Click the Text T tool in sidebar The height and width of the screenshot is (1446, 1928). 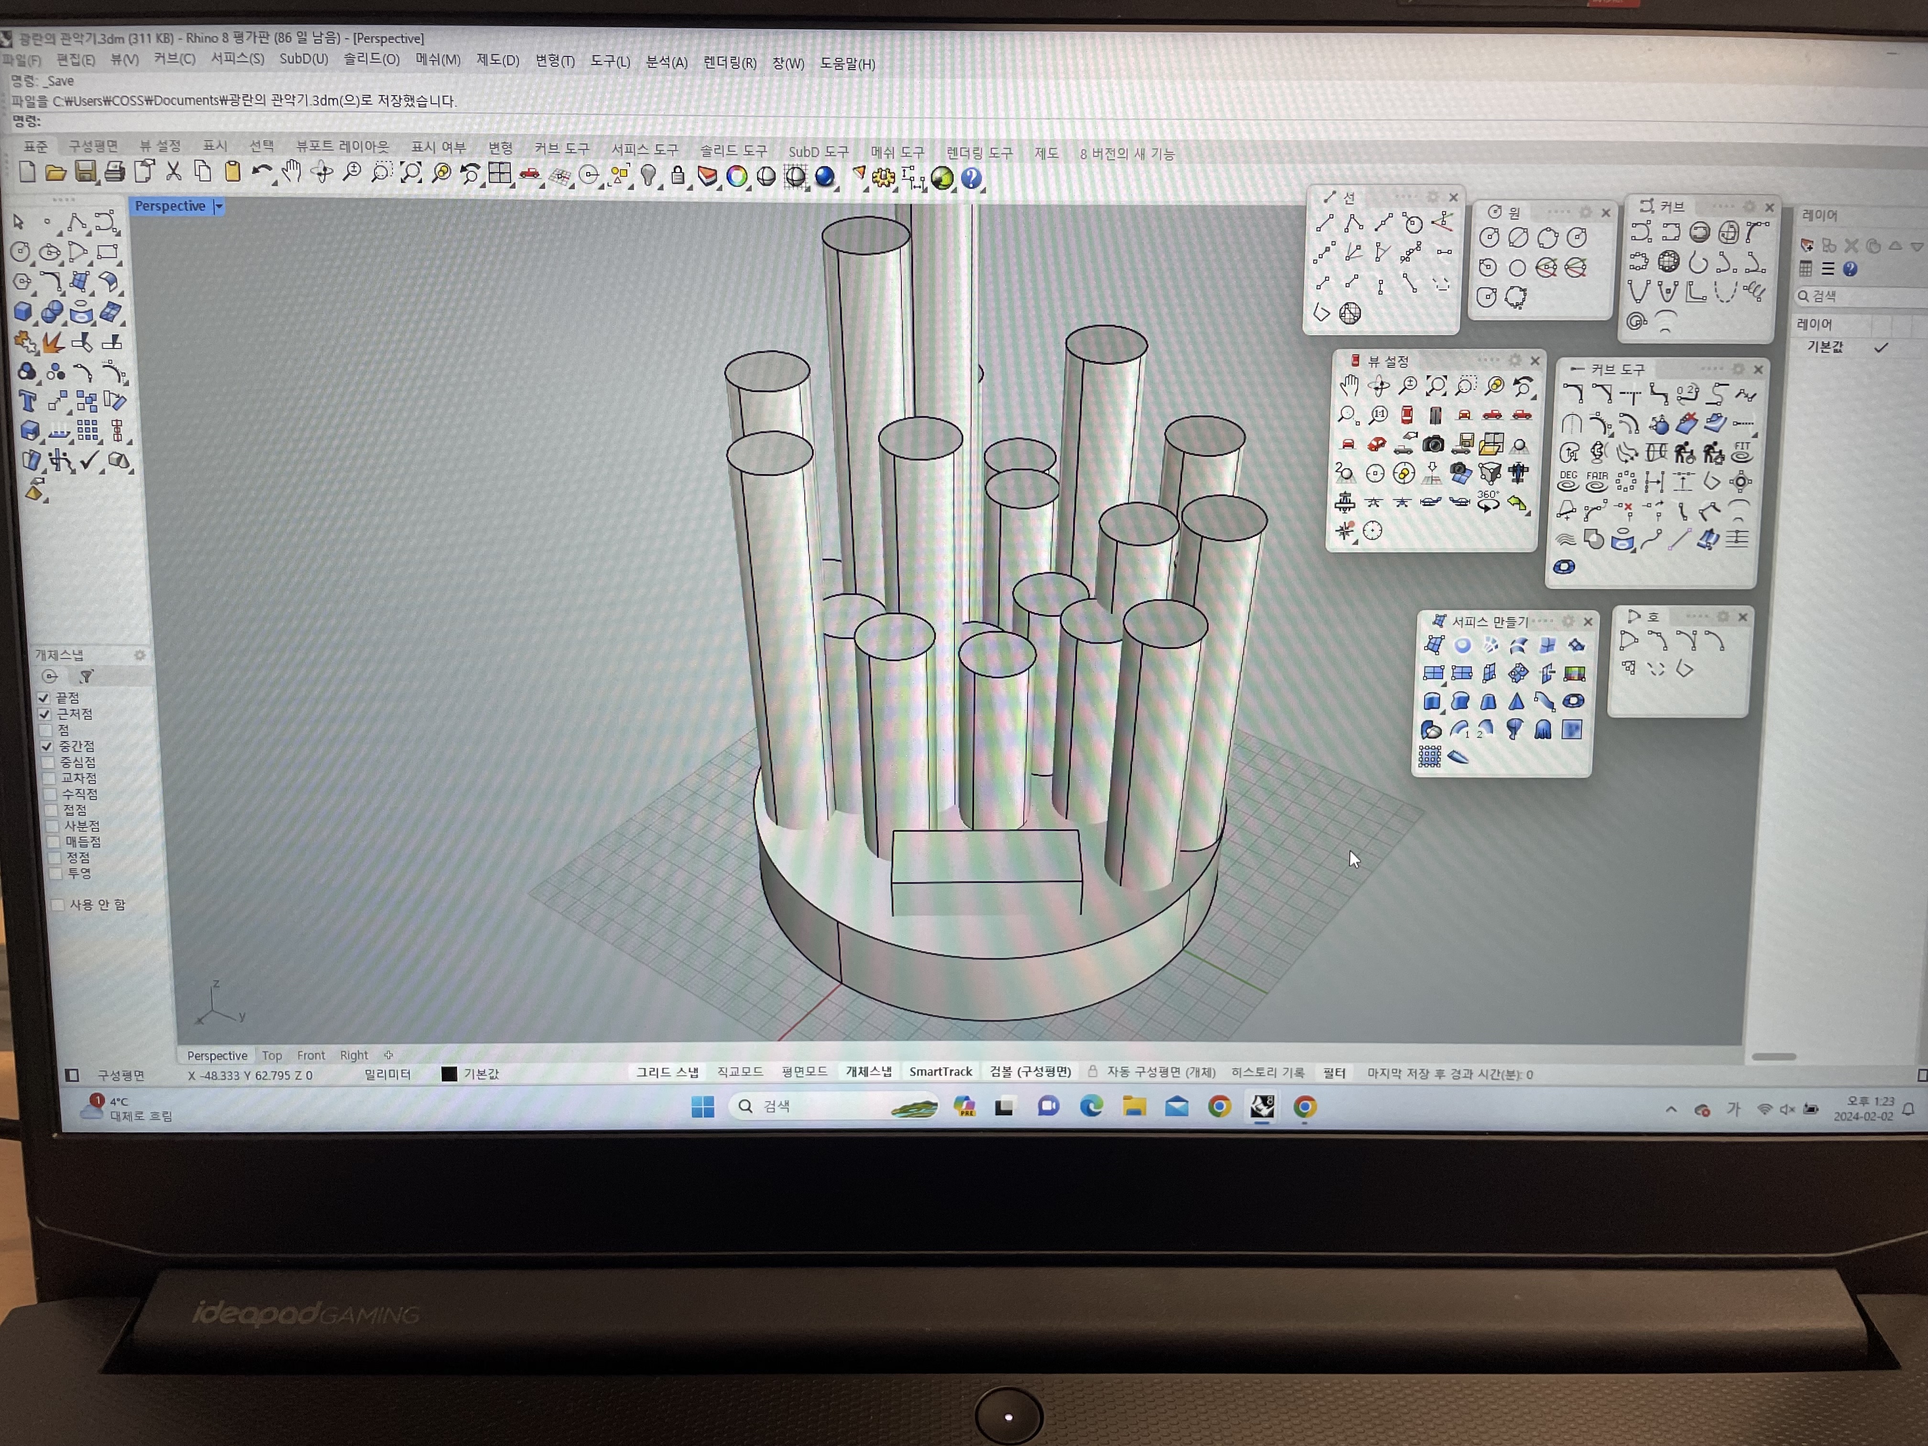click(x=27, y=401)
